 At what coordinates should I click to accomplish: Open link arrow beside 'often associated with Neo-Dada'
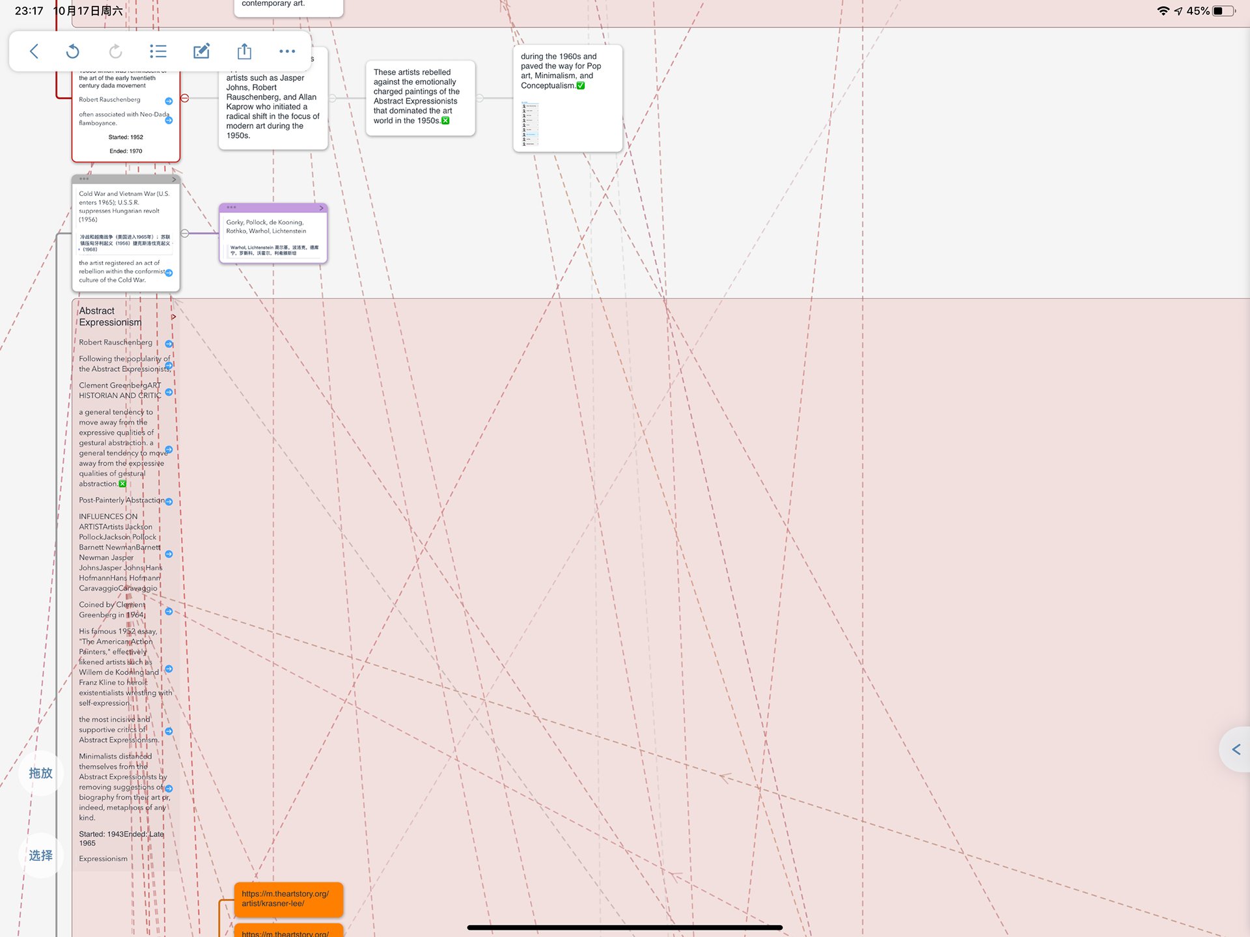click(x=169, y=120)
